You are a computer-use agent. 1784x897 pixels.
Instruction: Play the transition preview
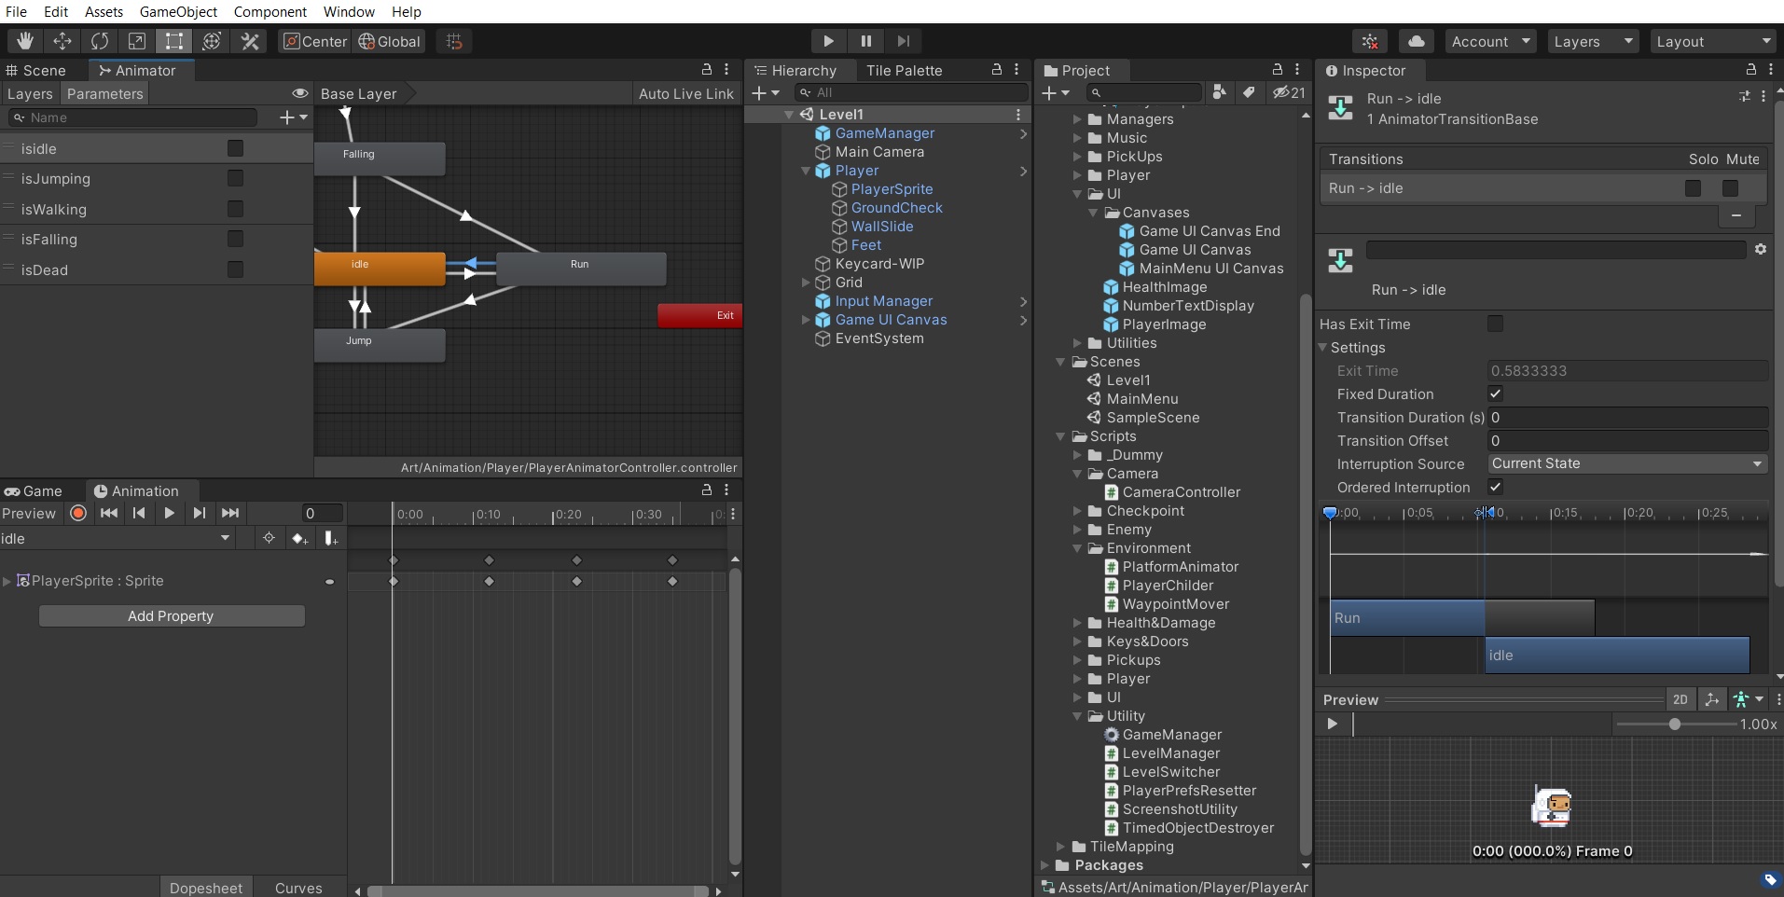click(x=1333, y=724)
